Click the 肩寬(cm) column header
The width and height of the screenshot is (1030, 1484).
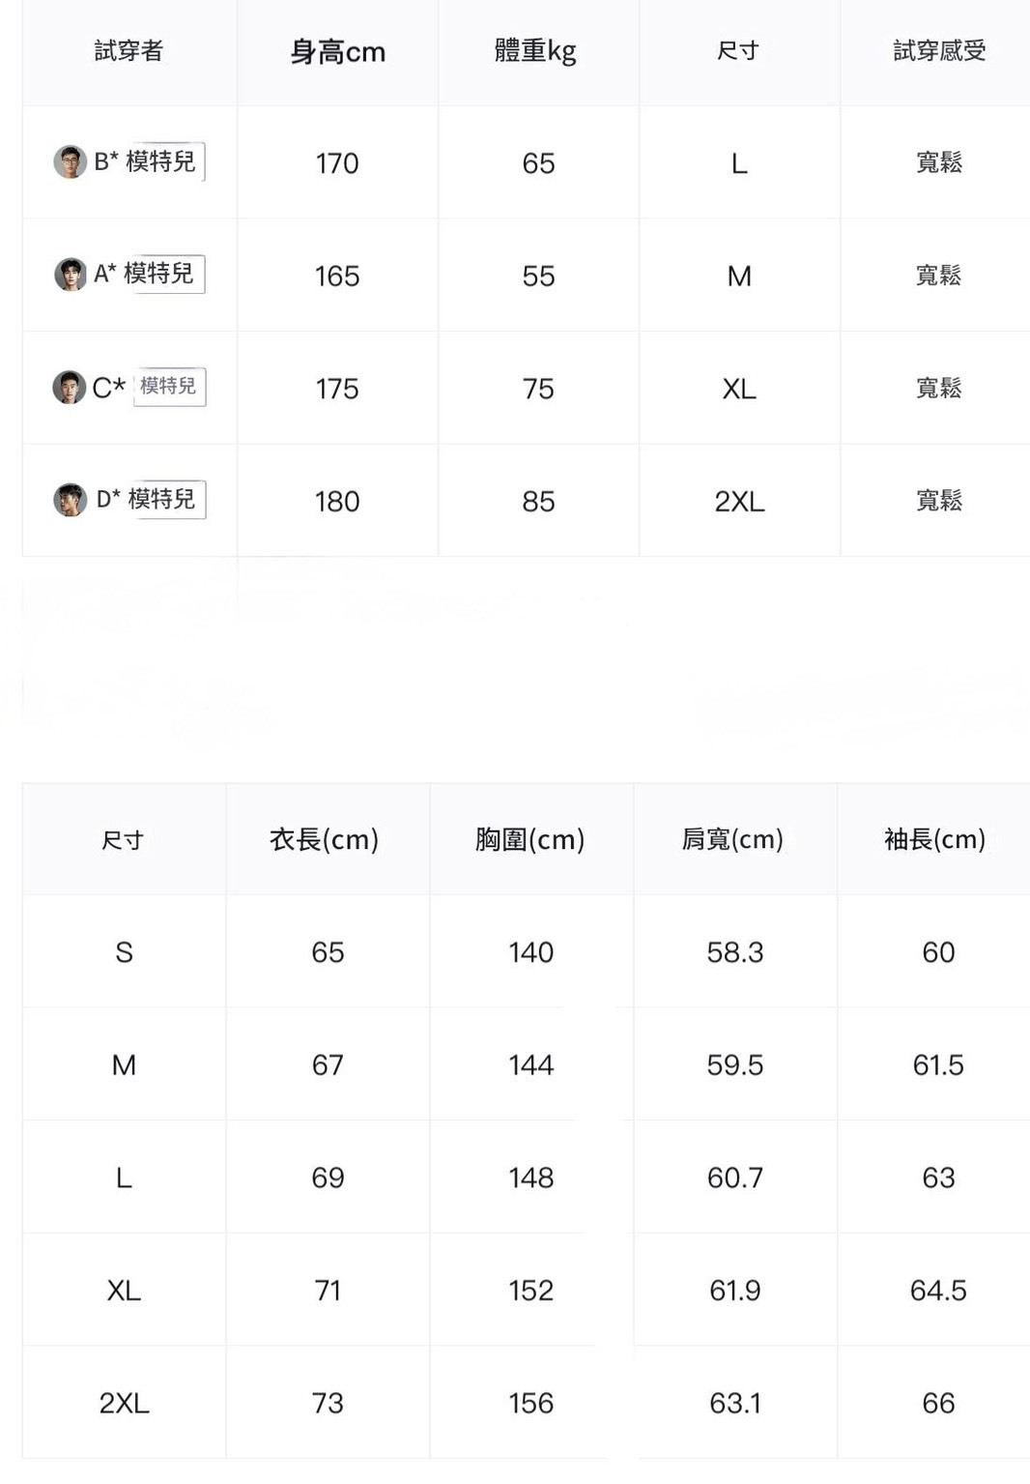(733, 839)
